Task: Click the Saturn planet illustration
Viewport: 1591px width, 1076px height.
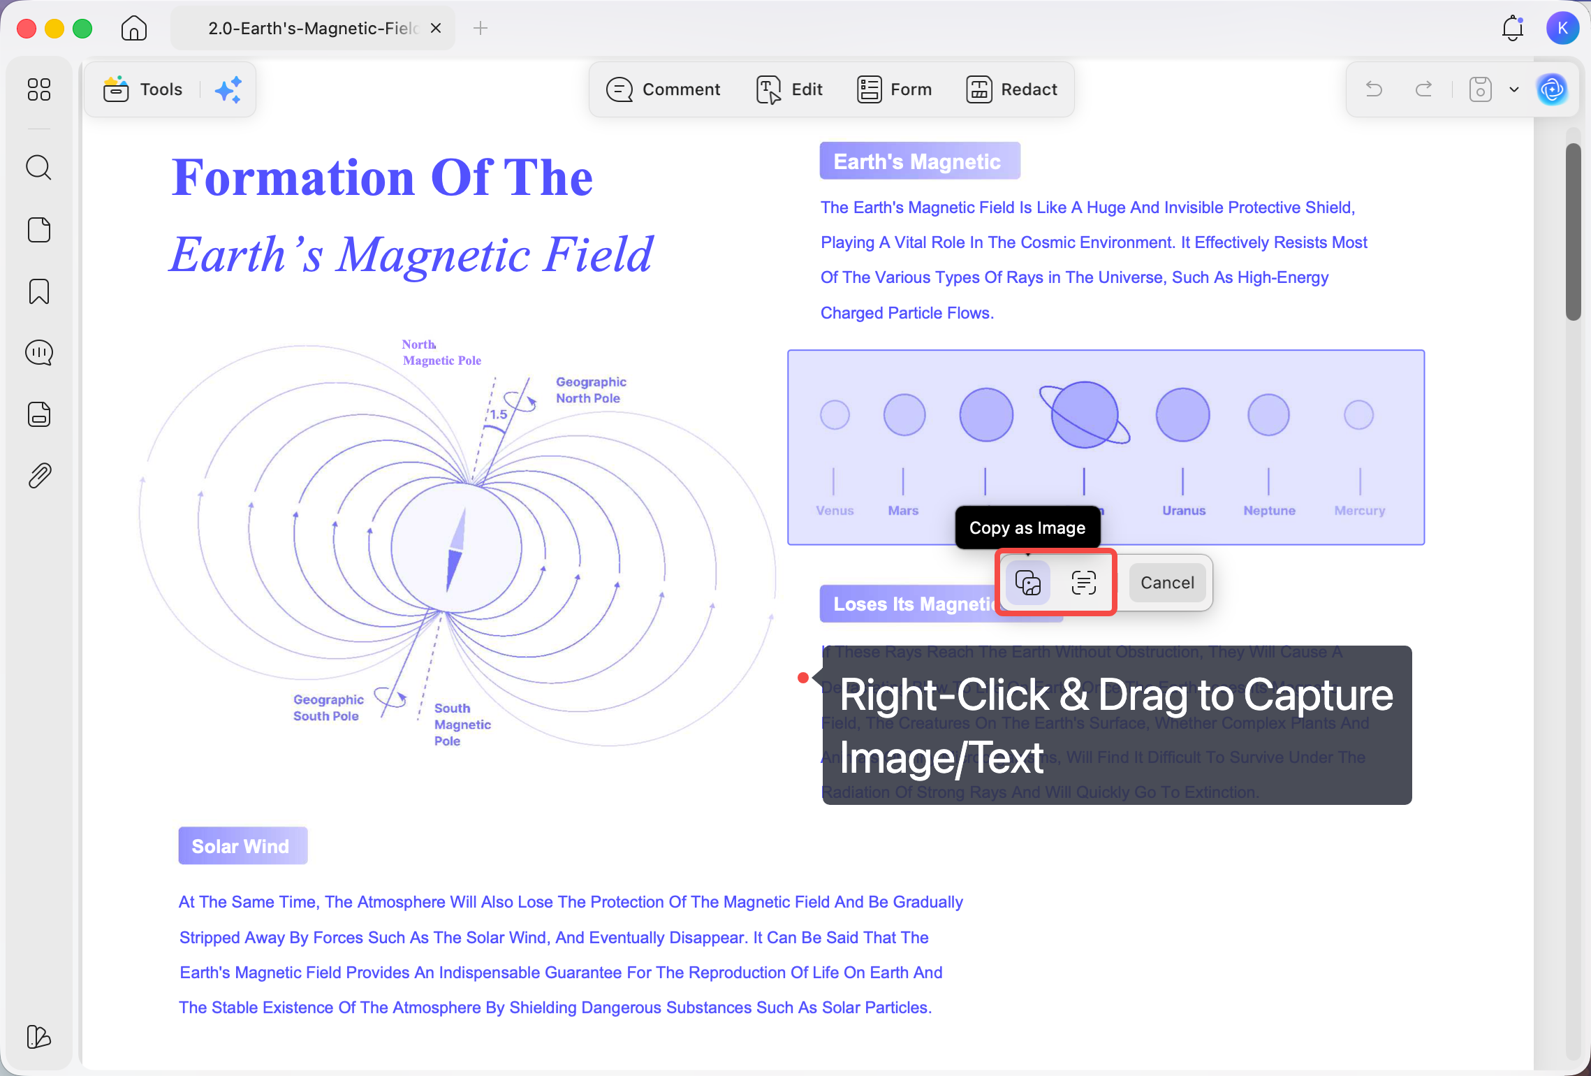Action: (x=1085, y=415)
